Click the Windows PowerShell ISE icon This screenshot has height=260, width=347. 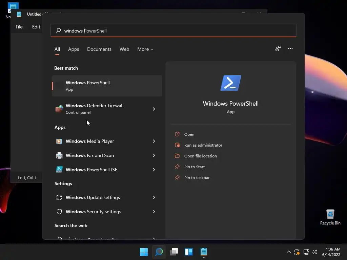coord(59,169)
